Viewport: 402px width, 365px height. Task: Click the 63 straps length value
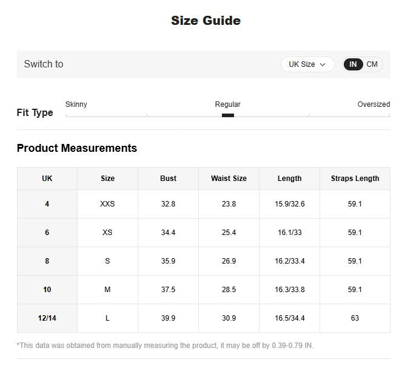point(355,318)
